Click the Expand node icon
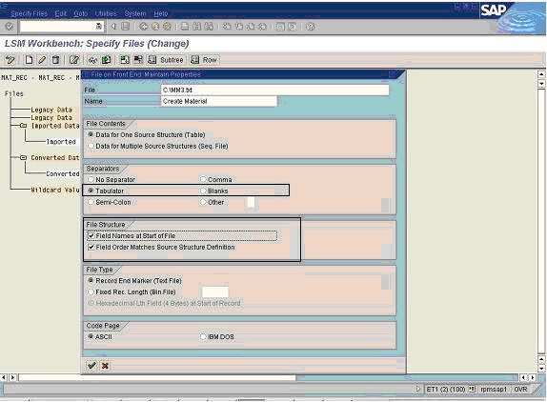547x402 pixels. coord(125,60)
